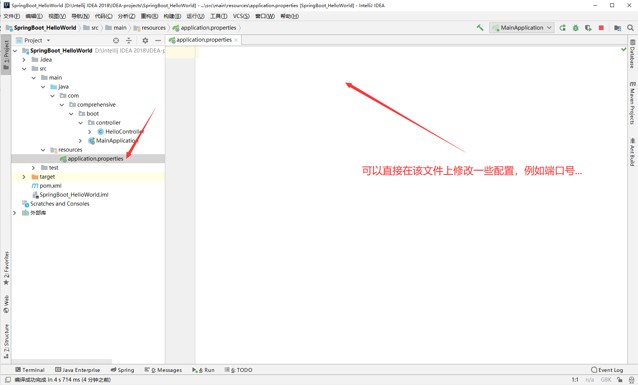Hide the Project panel with the minus icon
The width and height of the screenshot is (638, 385).
[x=158, y=41]
